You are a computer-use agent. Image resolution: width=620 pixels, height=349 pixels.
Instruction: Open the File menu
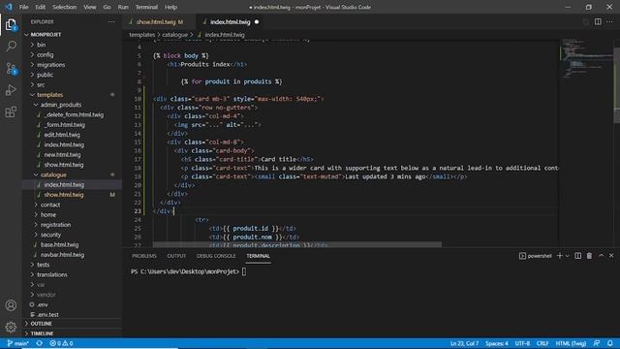23,7
